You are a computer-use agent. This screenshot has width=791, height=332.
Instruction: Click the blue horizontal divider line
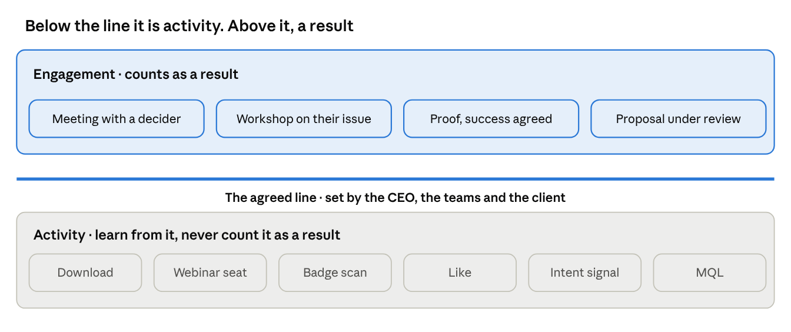pyautogui.click(x=395, y=178)
